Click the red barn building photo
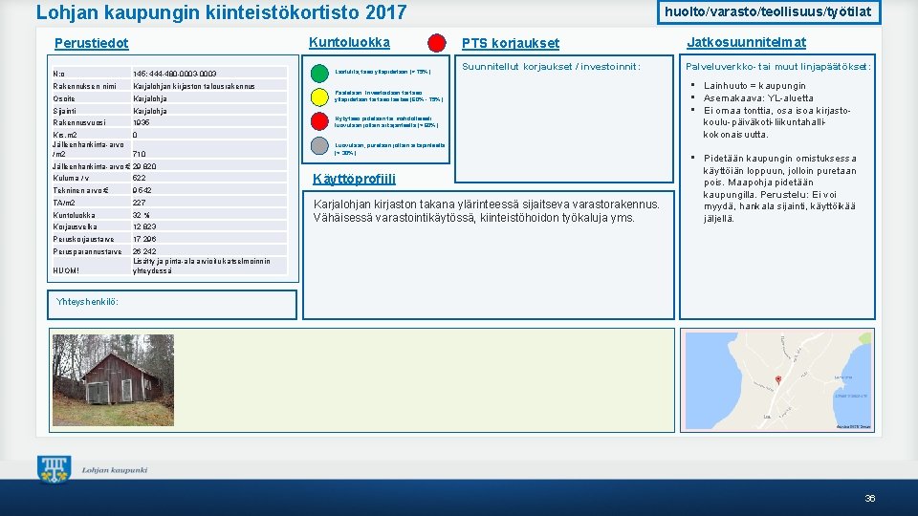This screenshot has width=918, height=516. [113, 380]
